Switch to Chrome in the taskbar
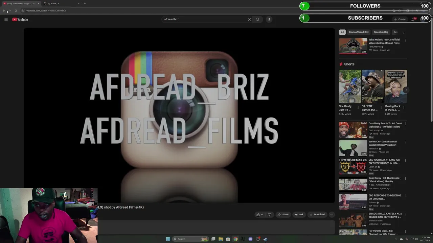 tap(235, 239)
